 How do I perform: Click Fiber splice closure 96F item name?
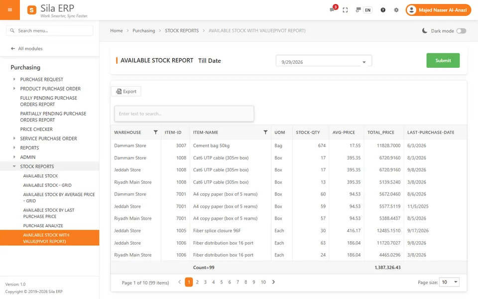pos(217,231)
